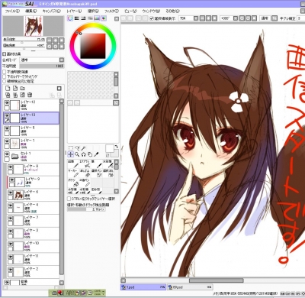Screen dimensions: 305x298
Task: Hide レイヤー5 with its eye icon
Action: tap(7, 128)
